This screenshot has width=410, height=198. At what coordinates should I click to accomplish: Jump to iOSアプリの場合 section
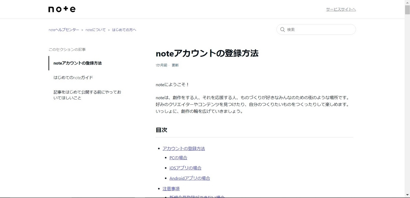tap(185, 168)
